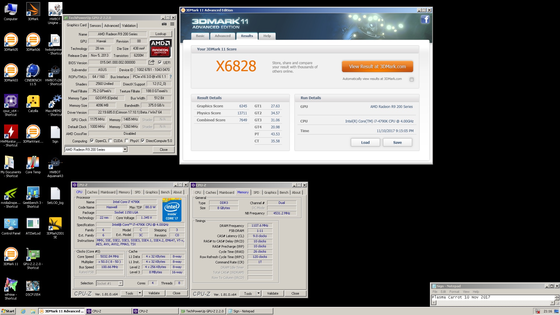The image size is (560, 315).
Task: Open CINEBENCH 11.5 desktop icon
Action: click(x=33, y=75)
